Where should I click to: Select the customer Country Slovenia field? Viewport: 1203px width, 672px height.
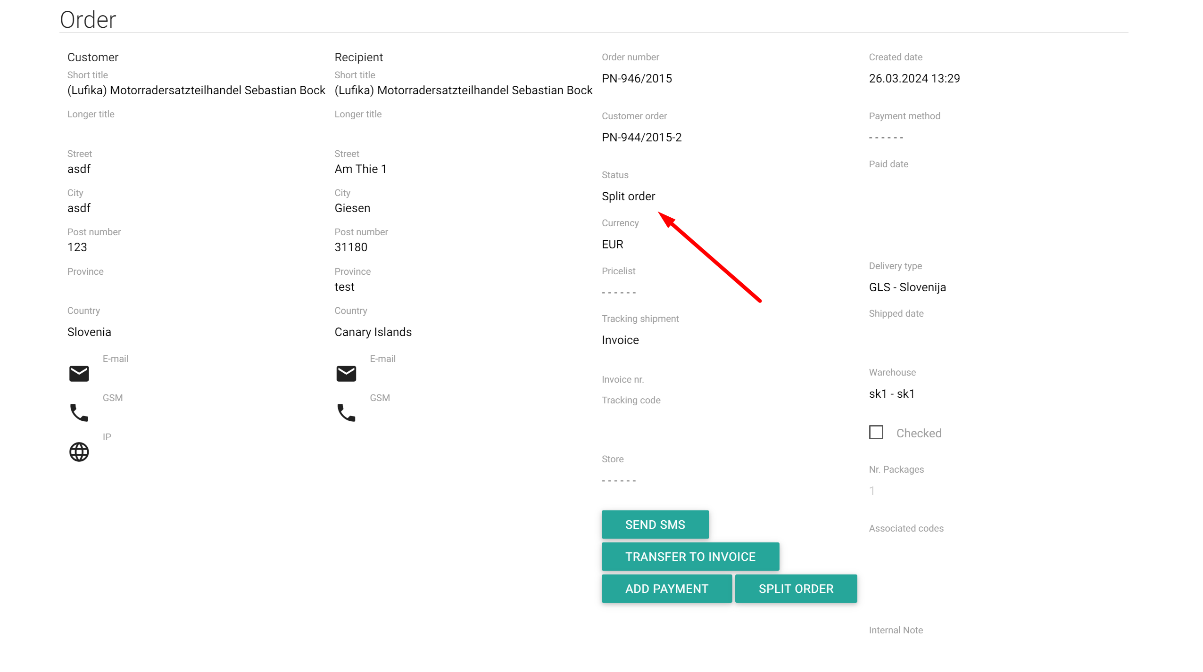click(x=89, y=332)
